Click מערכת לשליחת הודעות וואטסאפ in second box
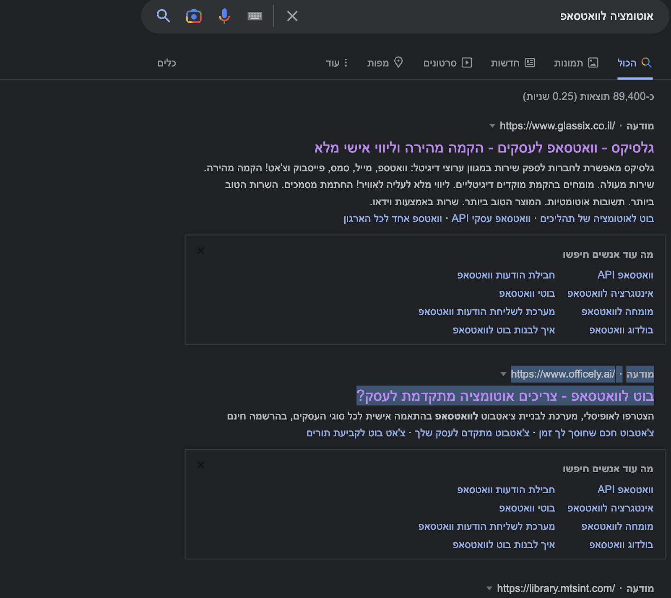 (x=486, y=526)
